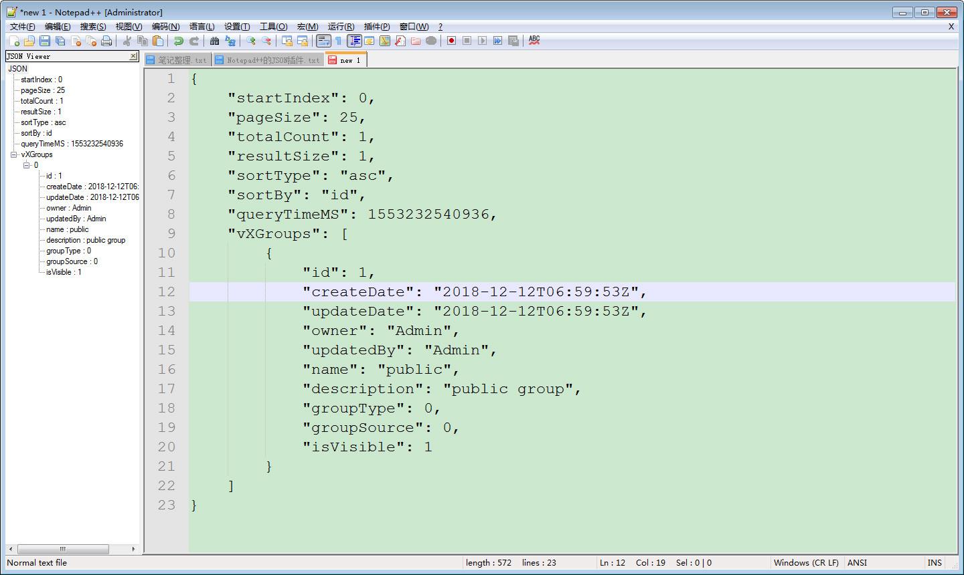This screenshot has height=575, width=964.
Task: Paste clipboard content with Paste icon
Action: point(158,41)
